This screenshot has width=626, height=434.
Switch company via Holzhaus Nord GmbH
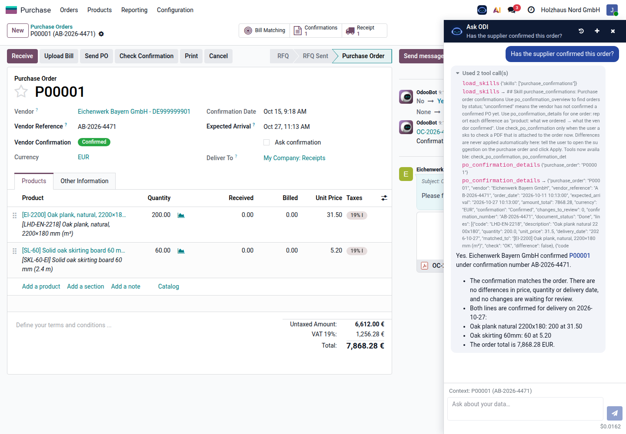click(x=570, y=10)
